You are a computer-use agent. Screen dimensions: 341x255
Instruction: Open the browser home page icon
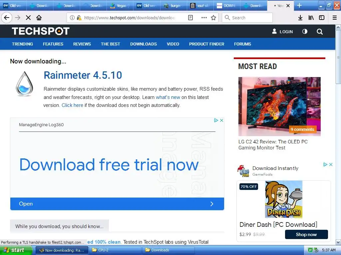pyautogui.click(x=39, y=18)
